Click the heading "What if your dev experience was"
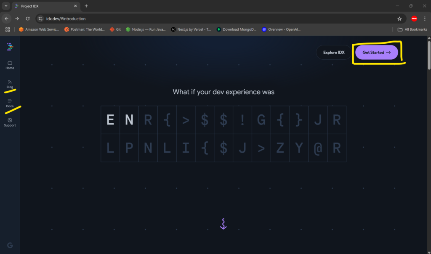The width and height of the screenshot is (431, 254). (223, 92)
